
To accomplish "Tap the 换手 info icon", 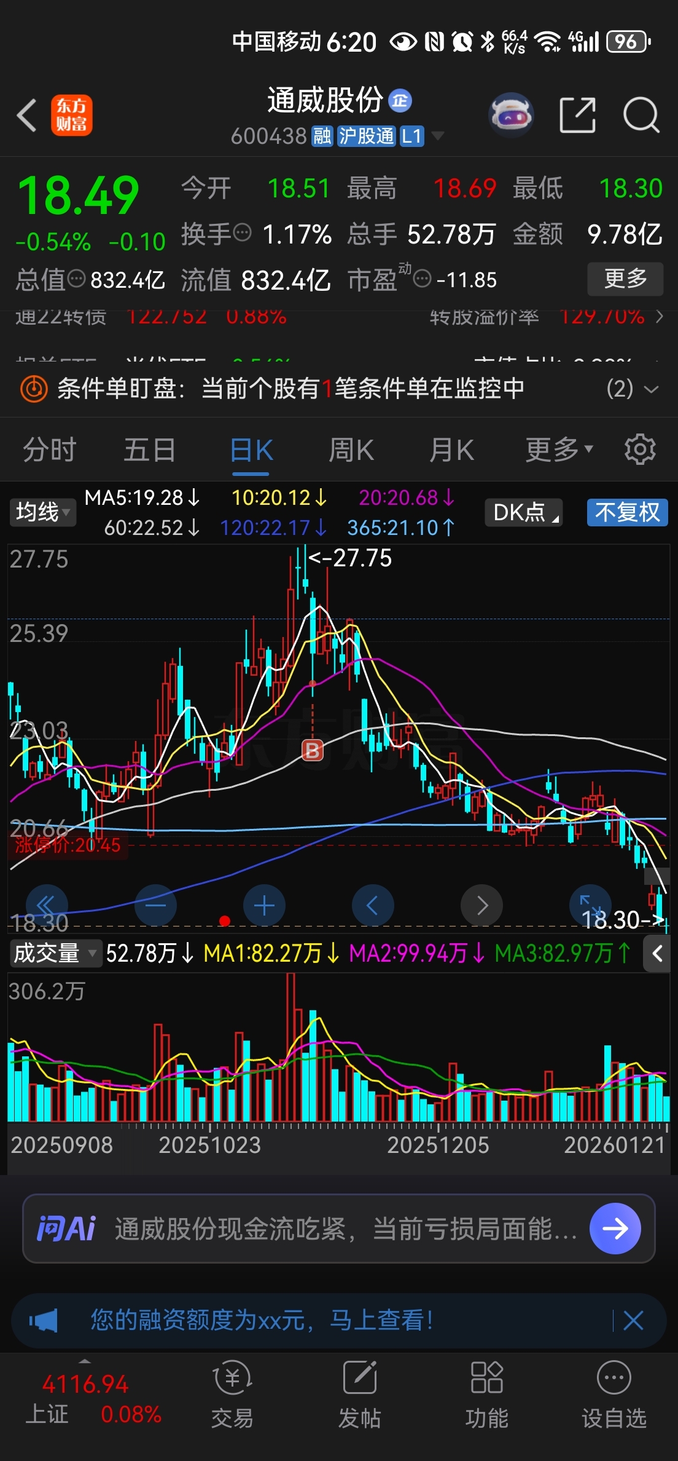I will 243,233.
